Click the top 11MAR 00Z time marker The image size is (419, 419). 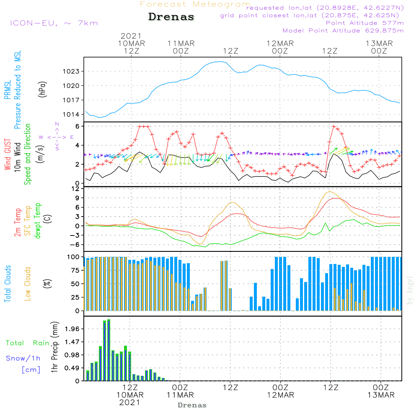click(x=181, y=47)
